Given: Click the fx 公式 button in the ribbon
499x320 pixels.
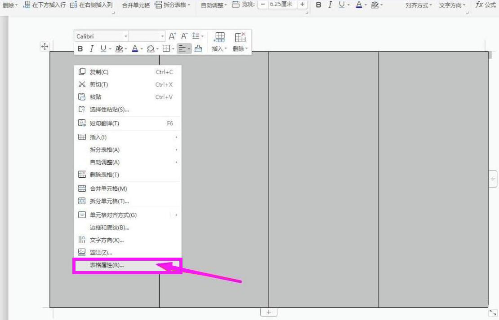Looking at the screenshot, I should coord(486,5).
